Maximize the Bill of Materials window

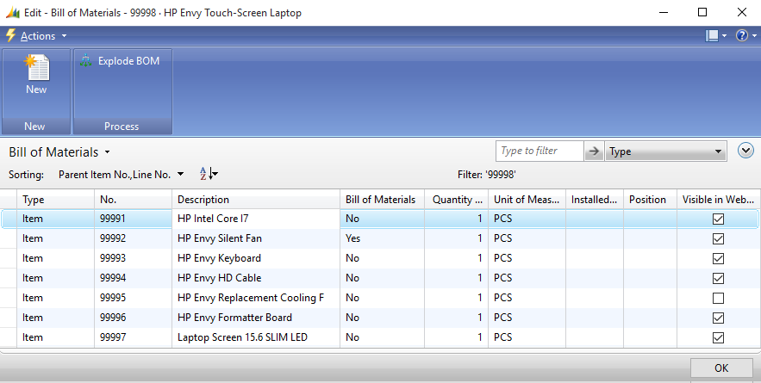[x=702, y=12]
